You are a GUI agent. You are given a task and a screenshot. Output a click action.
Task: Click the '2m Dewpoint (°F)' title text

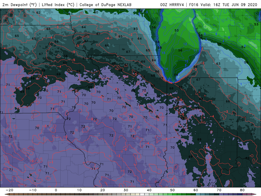click(20, 5)
